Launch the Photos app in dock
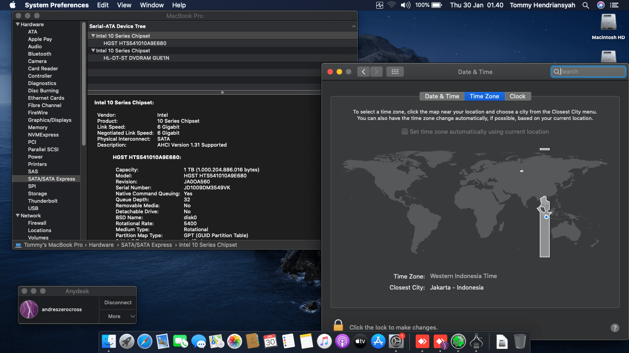 tap(234, 342)
